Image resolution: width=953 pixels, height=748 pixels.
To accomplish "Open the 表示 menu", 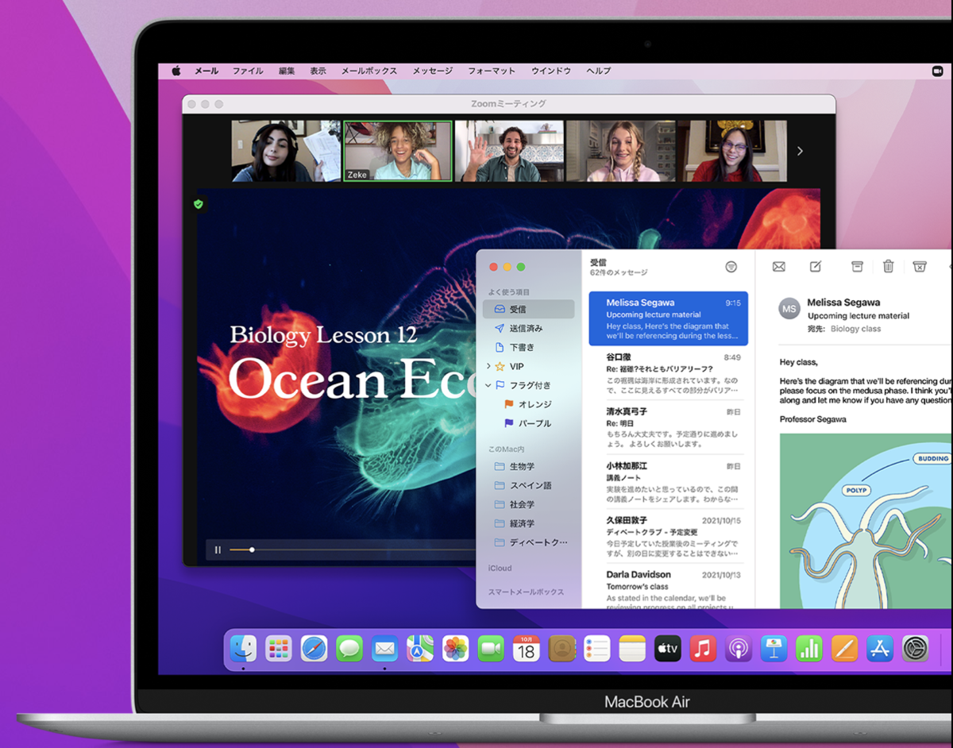I will pos(318,71).
